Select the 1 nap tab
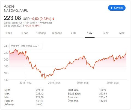 click(x=9, y=33)
